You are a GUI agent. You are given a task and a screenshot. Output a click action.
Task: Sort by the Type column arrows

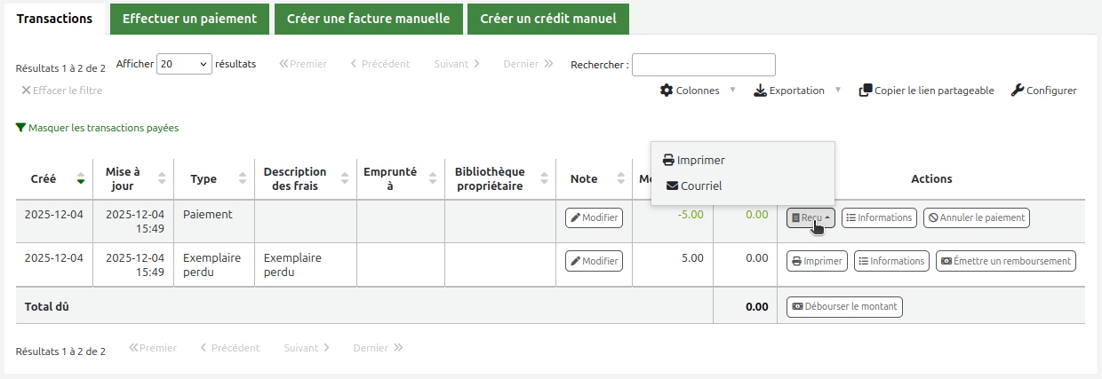click(243, 178)
